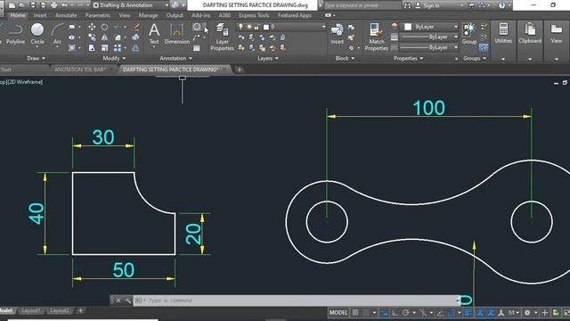
Task: Switch to the Parametric ribbon tab
Action: [97, 15]
